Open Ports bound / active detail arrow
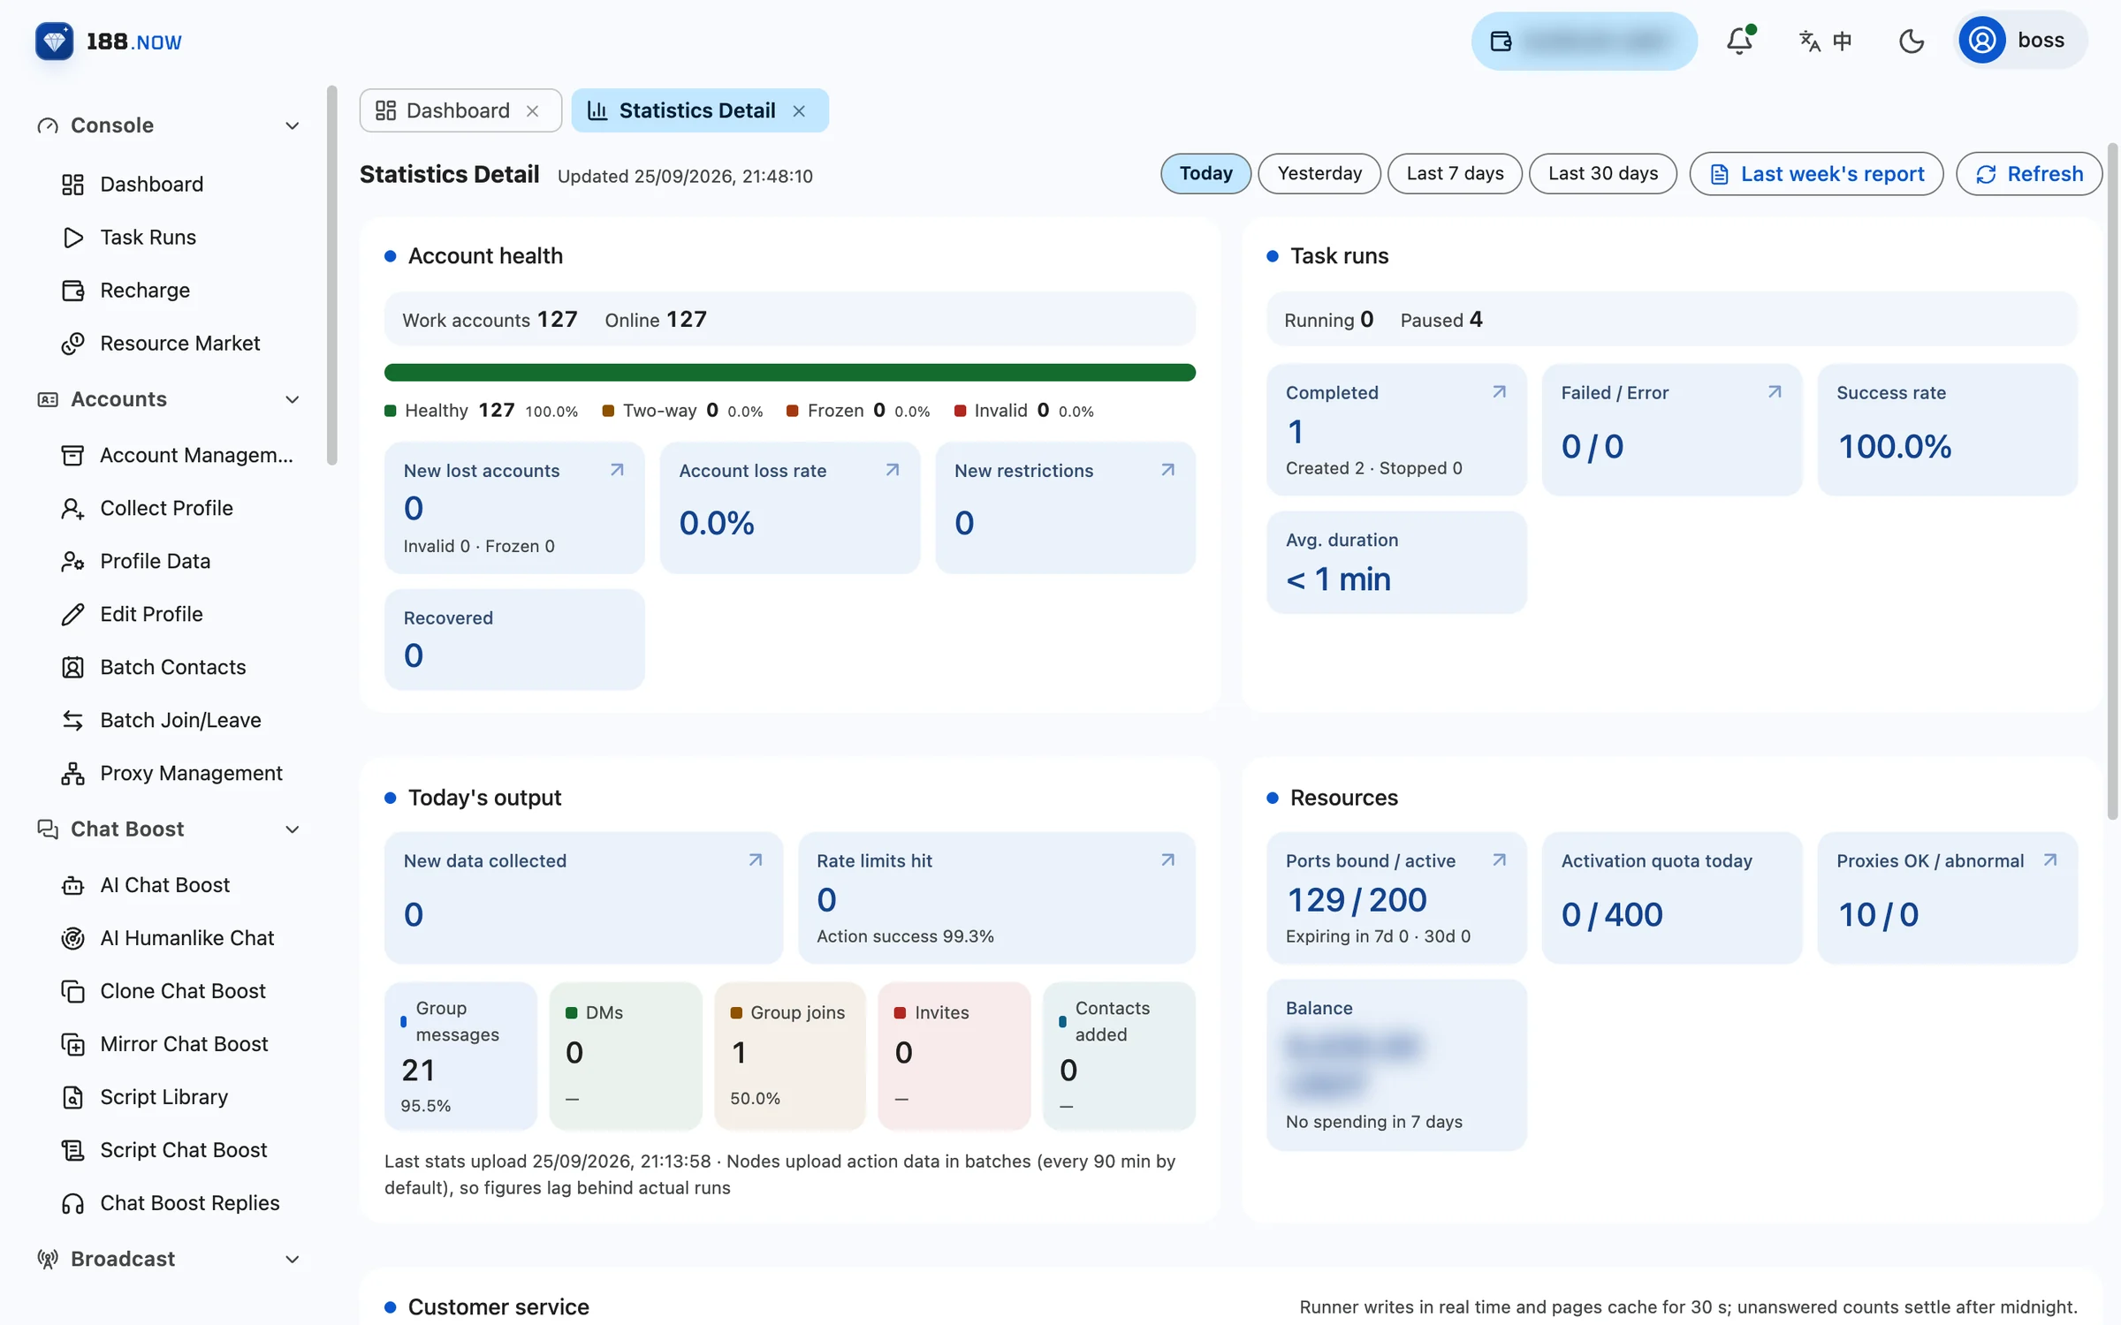Screen dimensions: 2121x1325 pyautogui.click(x=1499, y=859)
